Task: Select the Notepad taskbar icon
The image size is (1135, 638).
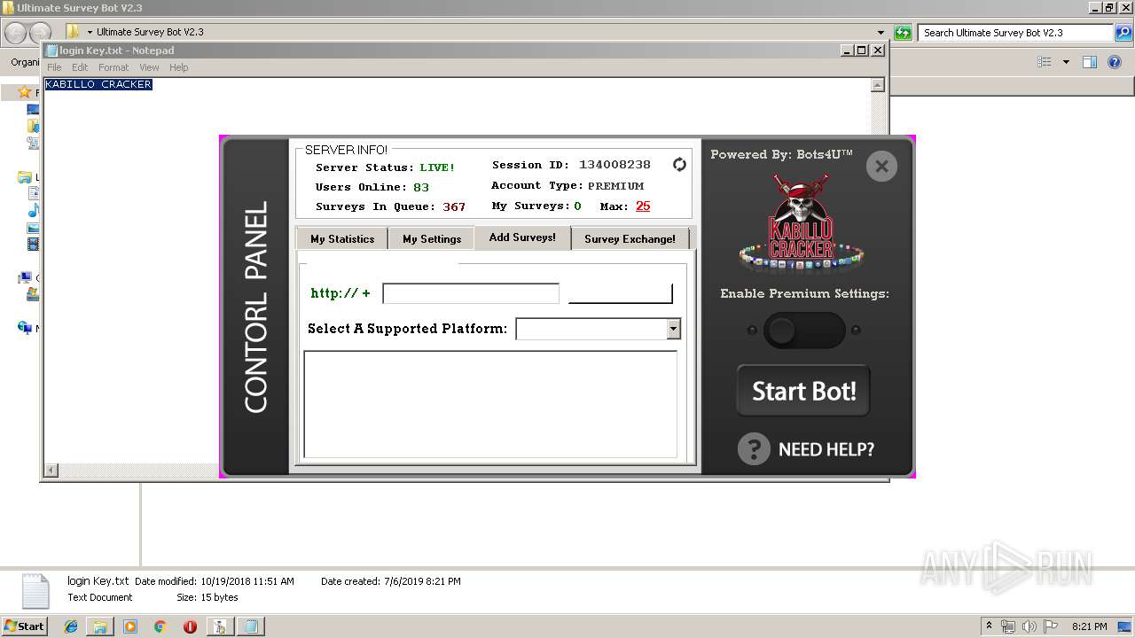Action: tap(251, 626)
